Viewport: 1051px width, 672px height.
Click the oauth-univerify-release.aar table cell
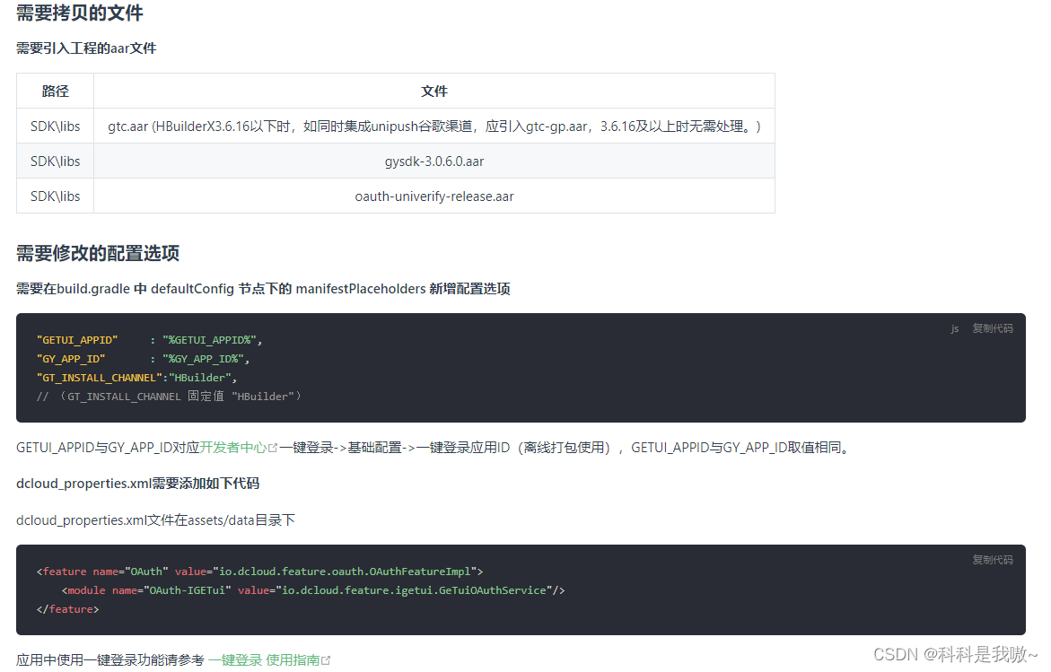434,196
